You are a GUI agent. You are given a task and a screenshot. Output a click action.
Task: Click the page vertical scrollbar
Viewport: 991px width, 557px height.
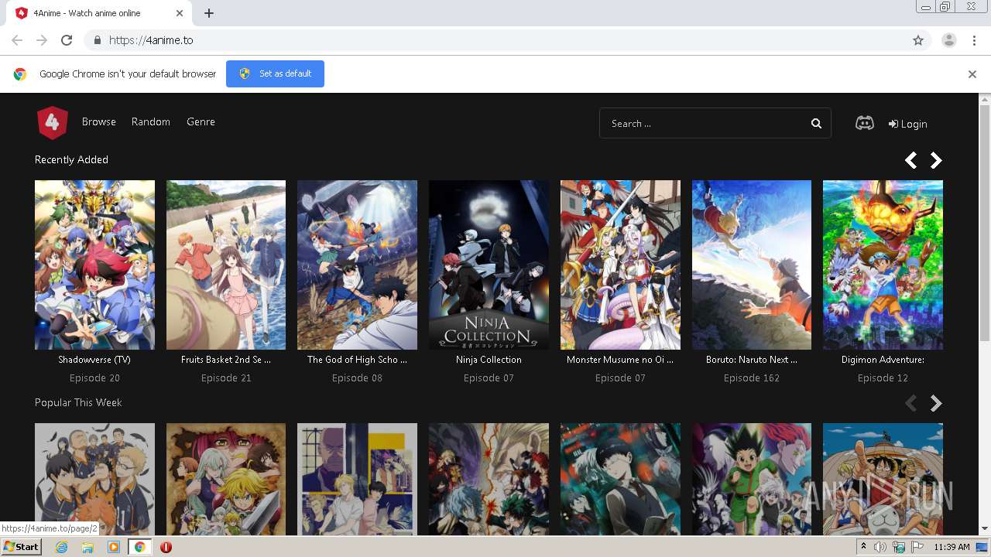[x=985, y=222]
